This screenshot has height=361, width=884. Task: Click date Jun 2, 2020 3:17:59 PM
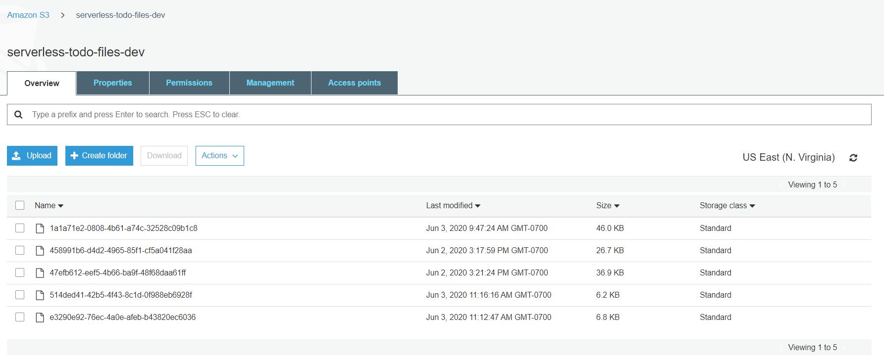pos(487,250)
